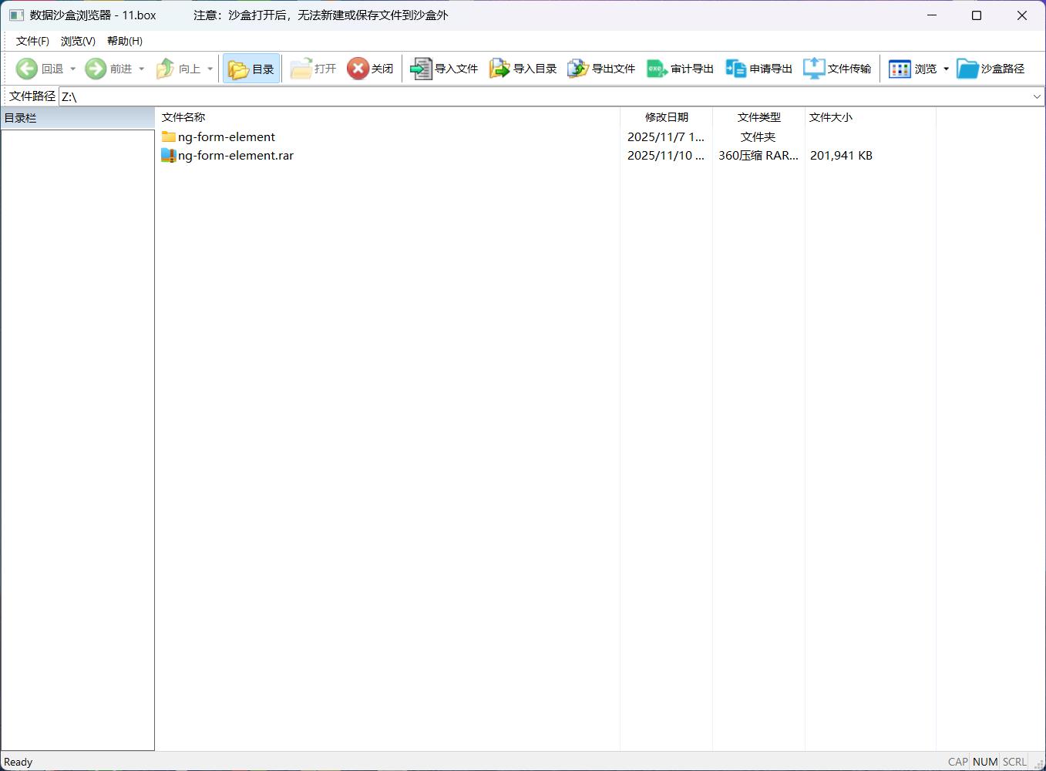
Task: Sort by File Size (文件大小) column header
Action: pos(870,117)
